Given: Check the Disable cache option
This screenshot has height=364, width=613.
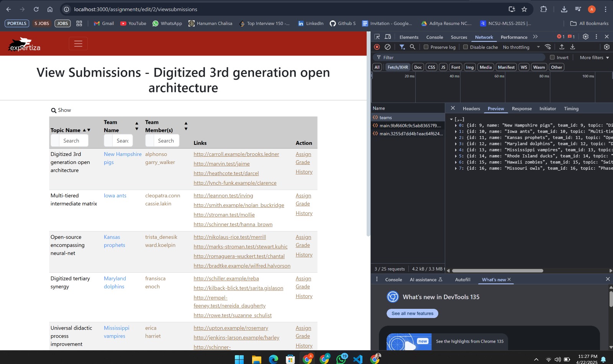Looking at the screenshot, I should (x=465, y=47).
